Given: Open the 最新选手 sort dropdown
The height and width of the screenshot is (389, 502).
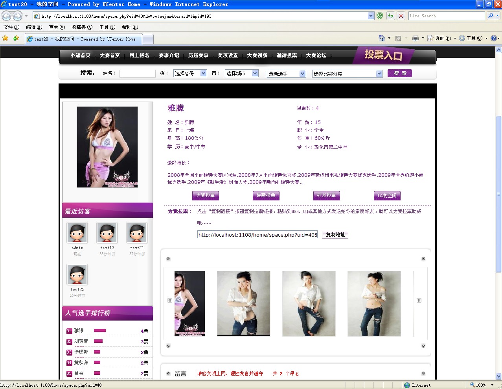Looking at the screenshot, I should pyautogui.click(x=287, y=74).
